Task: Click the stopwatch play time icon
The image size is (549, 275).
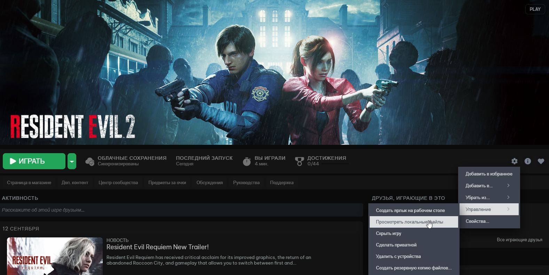Action: (x=247, y=162)
